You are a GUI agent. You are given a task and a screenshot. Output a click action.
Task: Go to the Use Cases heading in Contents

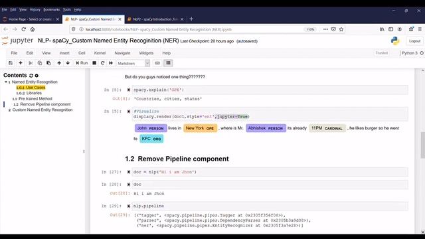(x=31, y=88)
